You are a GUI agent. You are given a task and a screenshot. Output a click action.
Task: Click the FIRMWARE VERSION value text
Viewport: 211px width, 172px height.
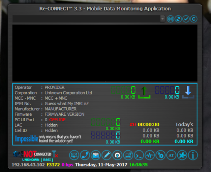(x=65, y=114)
